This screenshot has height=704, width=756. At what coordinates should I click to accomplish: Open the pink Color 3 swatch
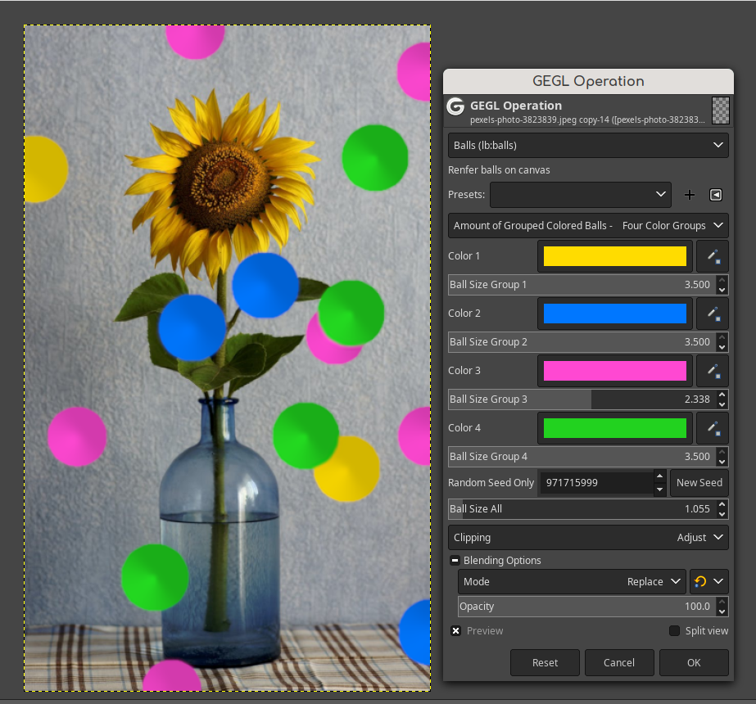tap(615, 371)
